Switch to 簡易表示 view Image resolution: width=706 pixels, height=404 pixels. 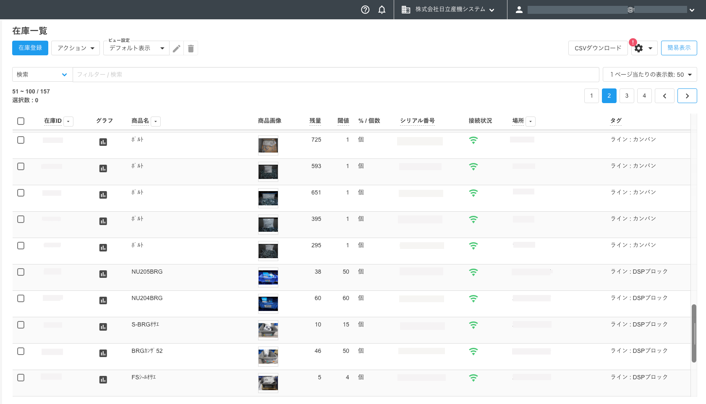pyautogui.click(x=679, y=48)
